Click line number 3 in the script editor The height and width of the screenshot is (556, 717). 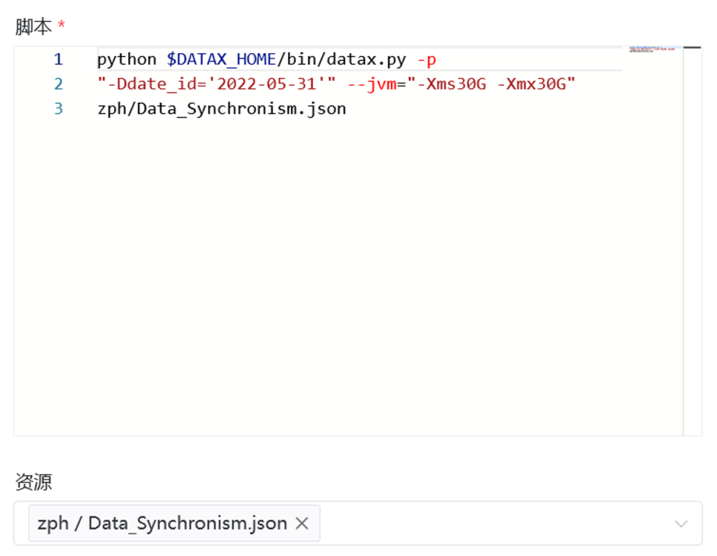click(x=58, y=109)
